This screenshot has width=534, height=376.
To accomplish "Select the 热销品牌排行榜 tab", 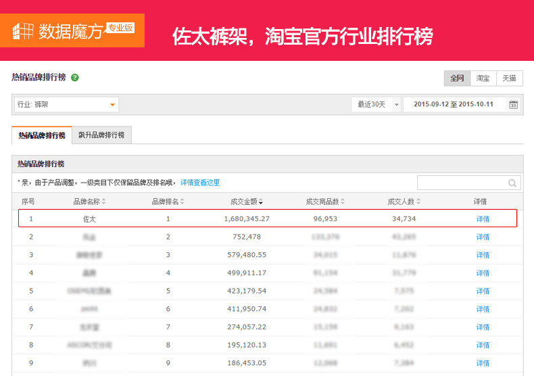I will [41, 135].
